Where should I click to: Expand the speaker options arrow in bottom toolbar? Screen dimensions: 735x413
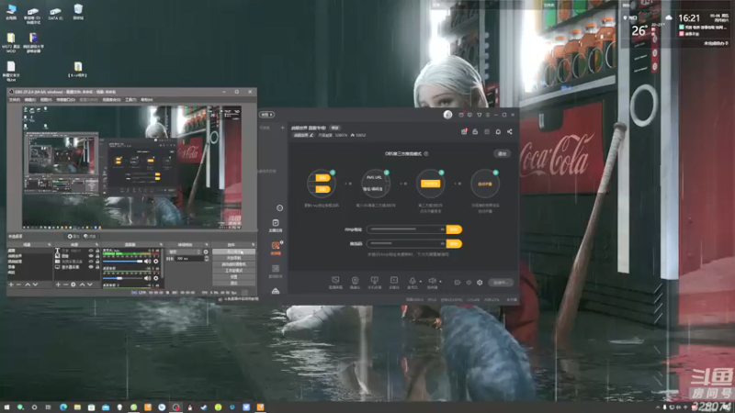(x=440, y=282)
